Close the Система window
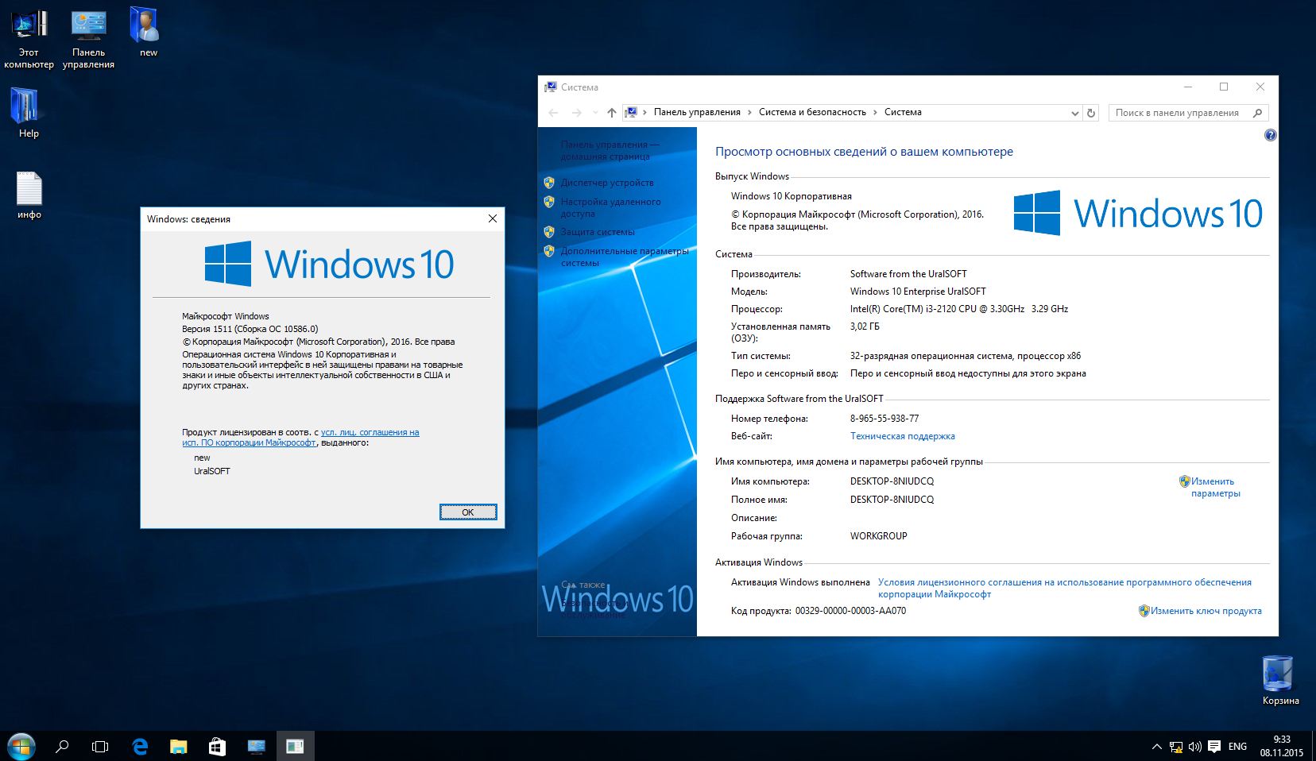Image resolution: width=1316 pixels, height=761 pixels. click(1260, 87)
